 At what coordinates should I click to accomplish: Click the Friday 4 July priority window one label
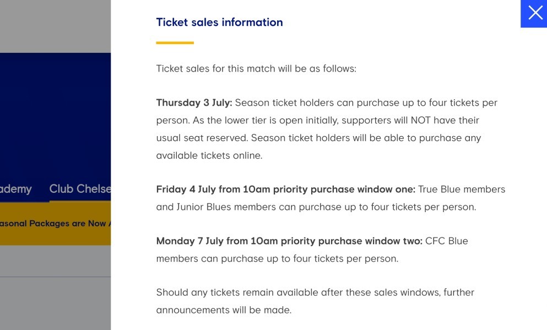286,190
